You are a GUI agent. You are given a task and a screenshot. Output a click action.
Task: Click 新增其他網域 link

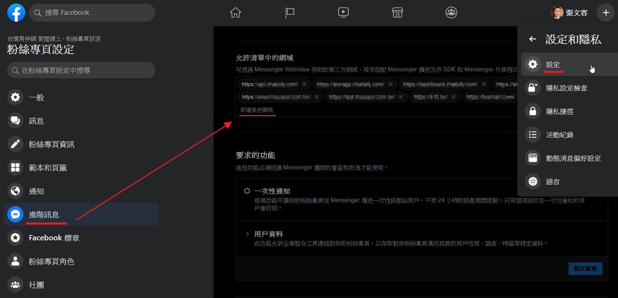[x=257, y=110]
